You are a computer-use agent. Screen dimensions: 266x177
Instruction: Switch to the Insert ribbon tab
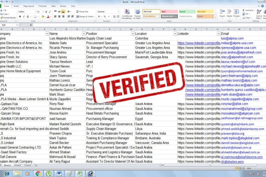tap(16, 6)
